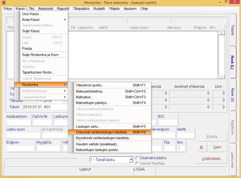Click the application icon in title bar
Image resolution: width=241 pixels, height=178 pixels.
pos(4,2)
